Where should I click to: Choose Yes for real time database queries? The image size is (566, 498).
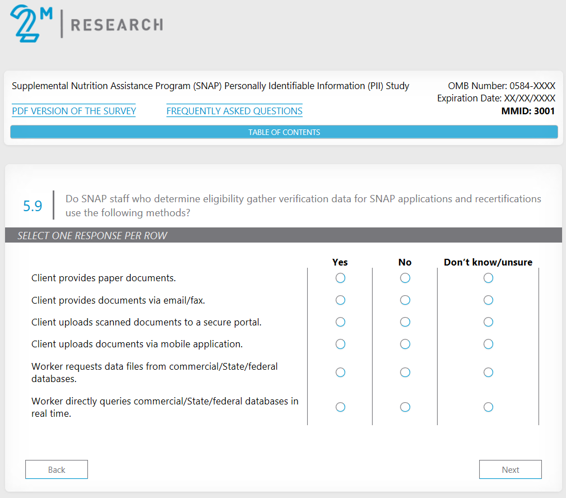coord(340,407)
